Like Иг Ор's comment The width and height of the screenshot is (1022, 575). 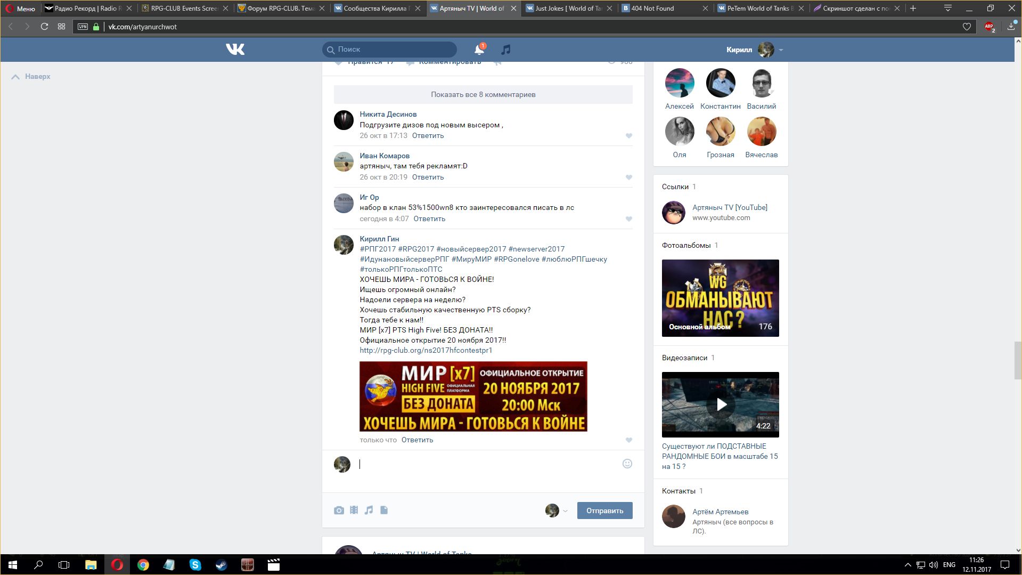pos(629,219)
